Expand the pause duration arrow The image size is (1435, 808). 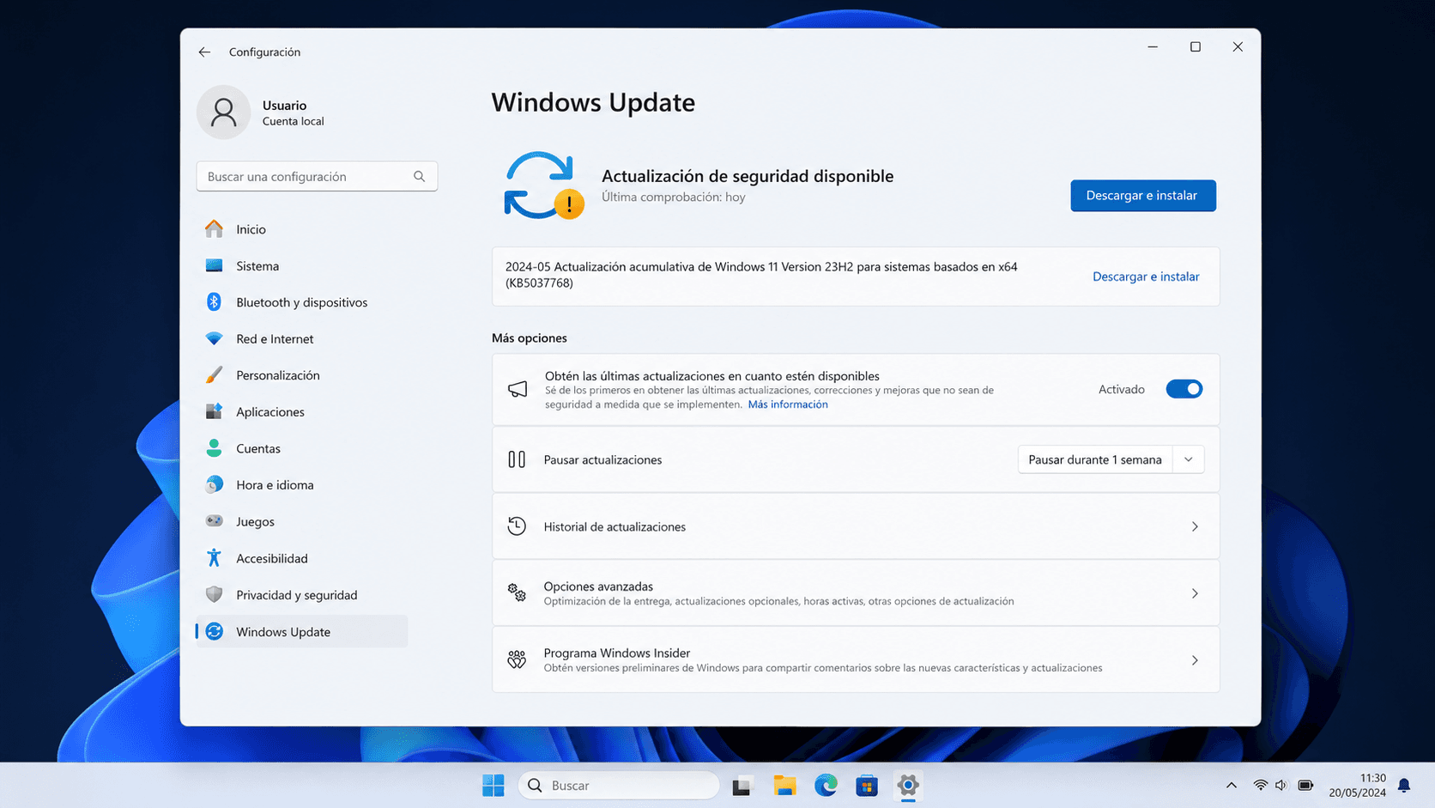pyautogui.click(x=1189, y=459)
